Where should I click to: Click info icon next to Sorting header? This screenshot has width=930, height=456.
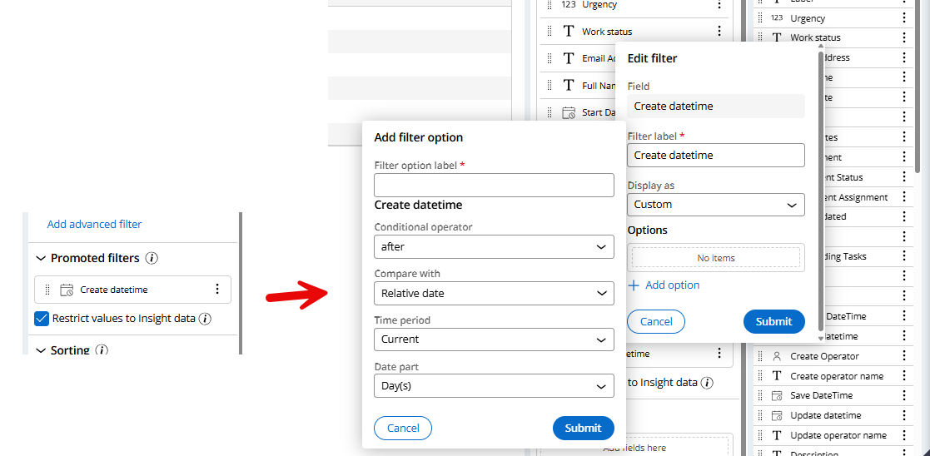coord(102,350)
